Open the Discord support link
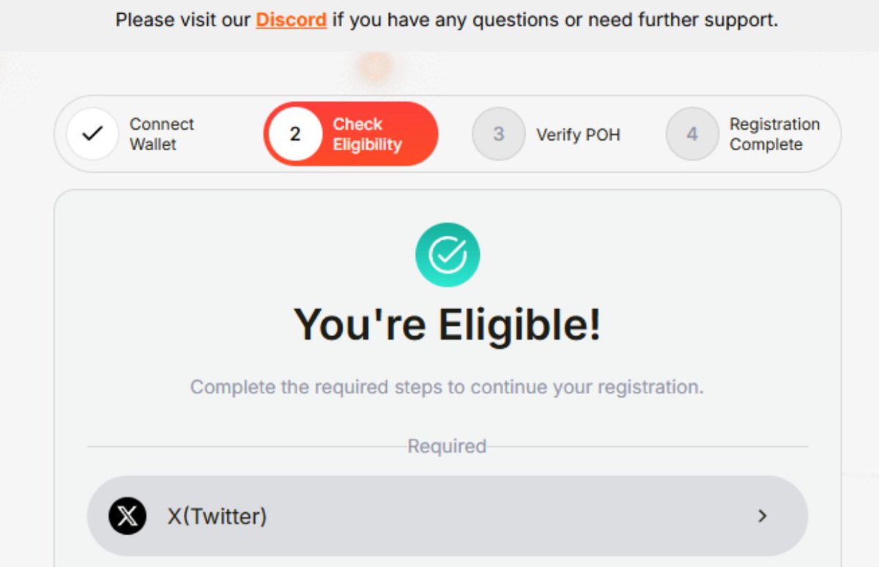Screen dimensions: 879x567 (291, 20)
